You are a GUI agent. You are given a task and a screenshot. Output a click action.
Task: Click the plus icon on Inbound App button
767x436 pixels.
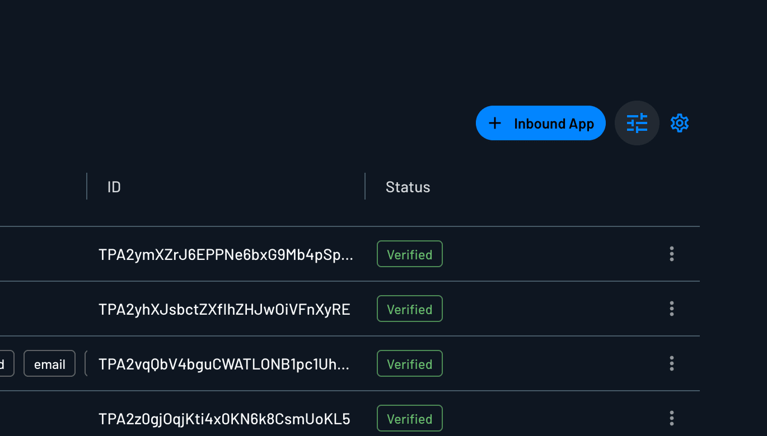pyautogui.click(x=495, y=123)
